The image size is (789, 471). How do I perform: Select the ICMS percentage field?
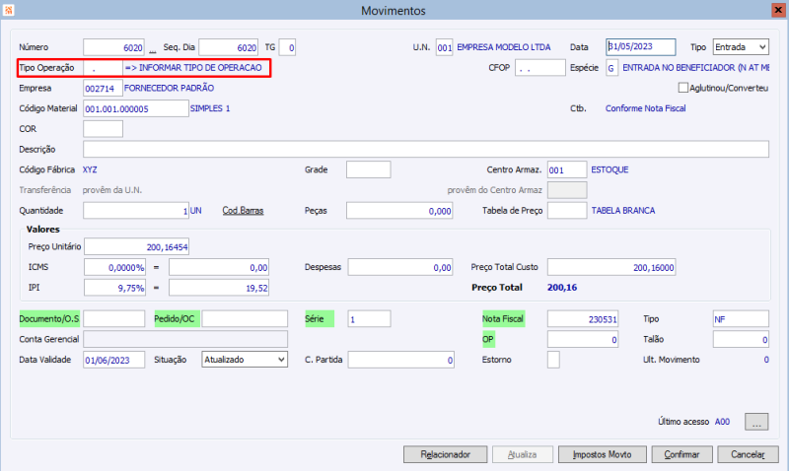114,267
